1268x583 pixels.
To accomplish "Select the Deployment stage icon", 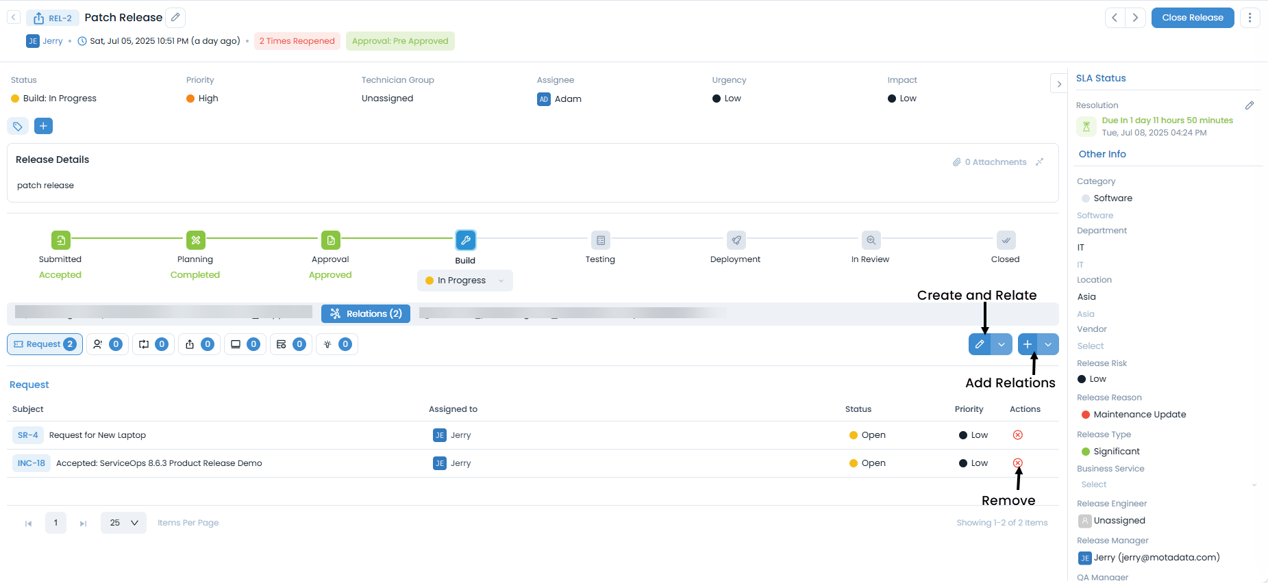I will coord(736,240).
